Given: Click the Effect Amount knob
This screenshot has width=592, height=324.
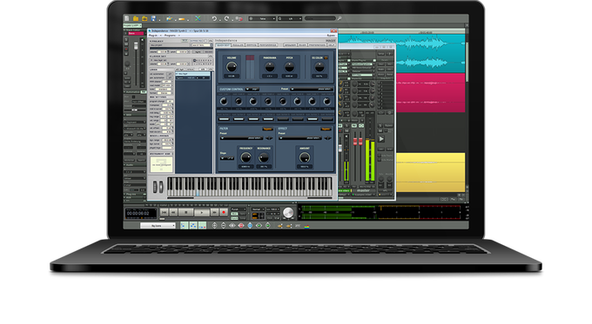Looking at the screenshot, I should (x=305, y=157).
